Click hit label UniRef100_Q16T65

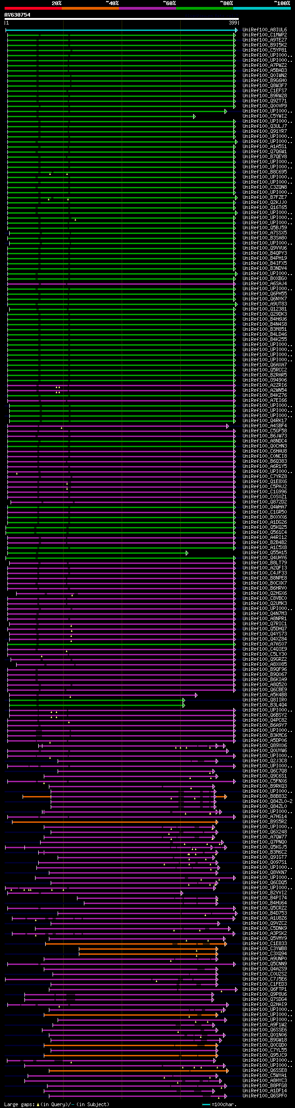point(265,207)
